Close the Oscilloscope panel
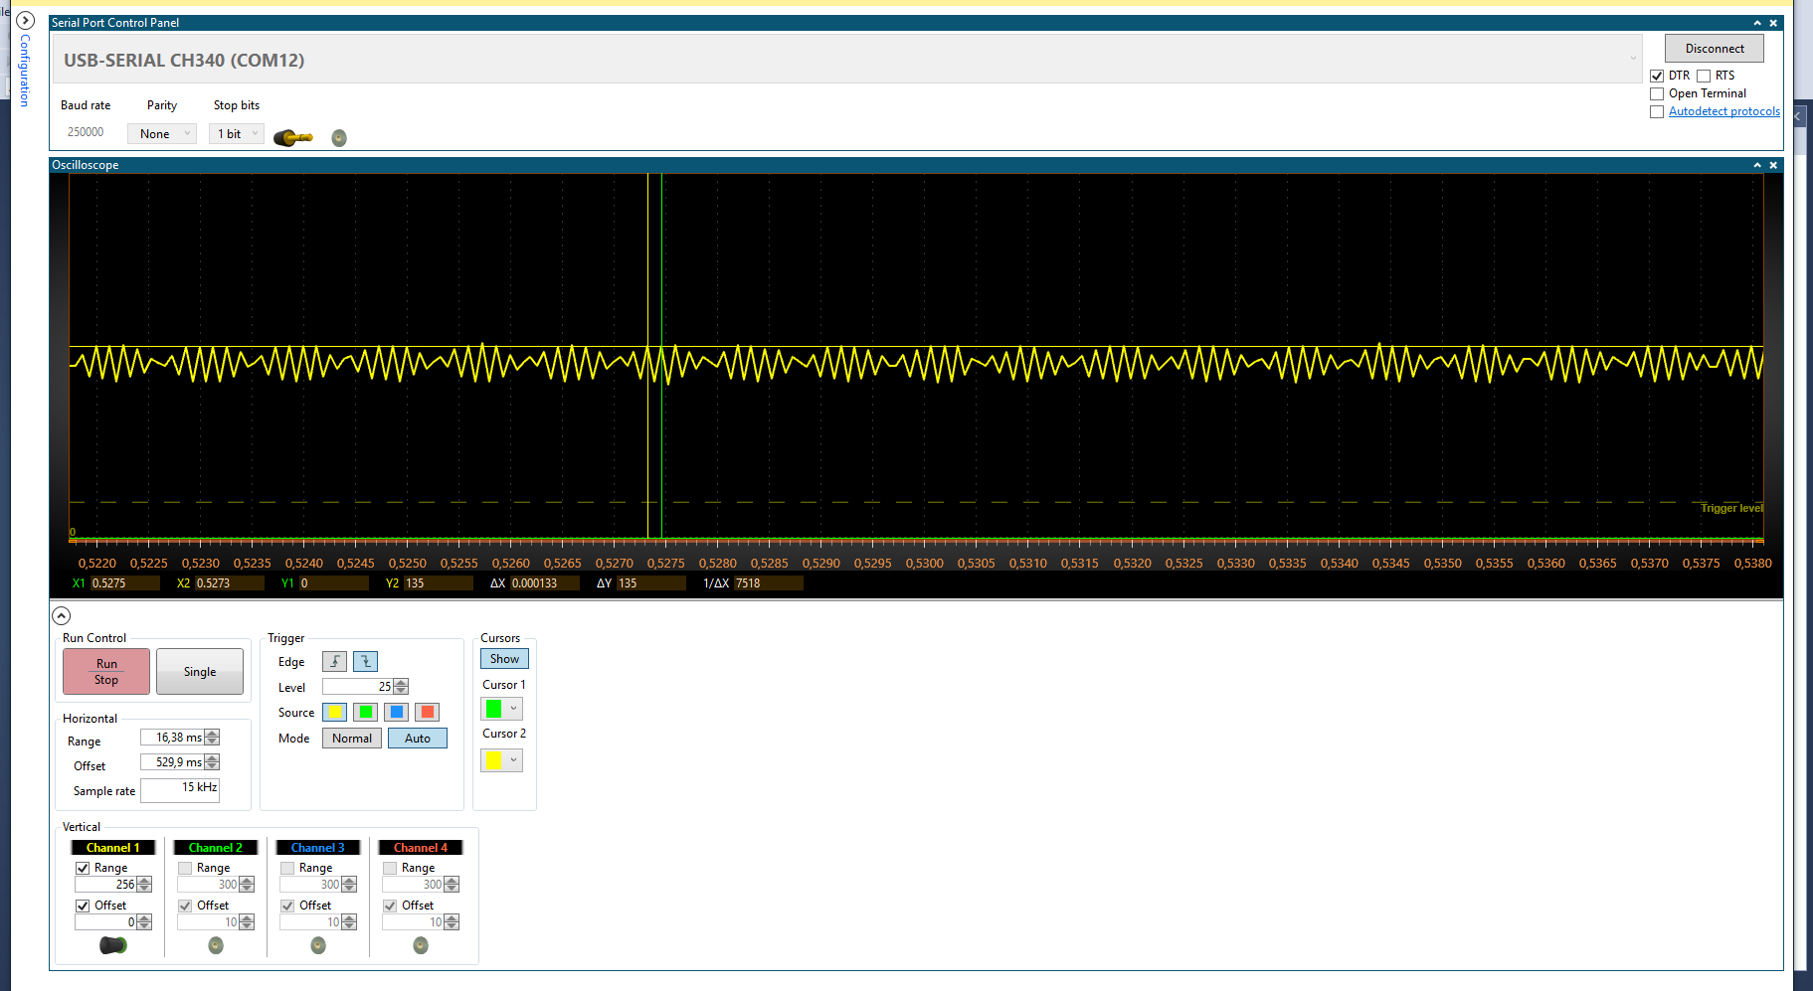The width and height of the screenshot is (1813, 991). [x=1773, y=165]
